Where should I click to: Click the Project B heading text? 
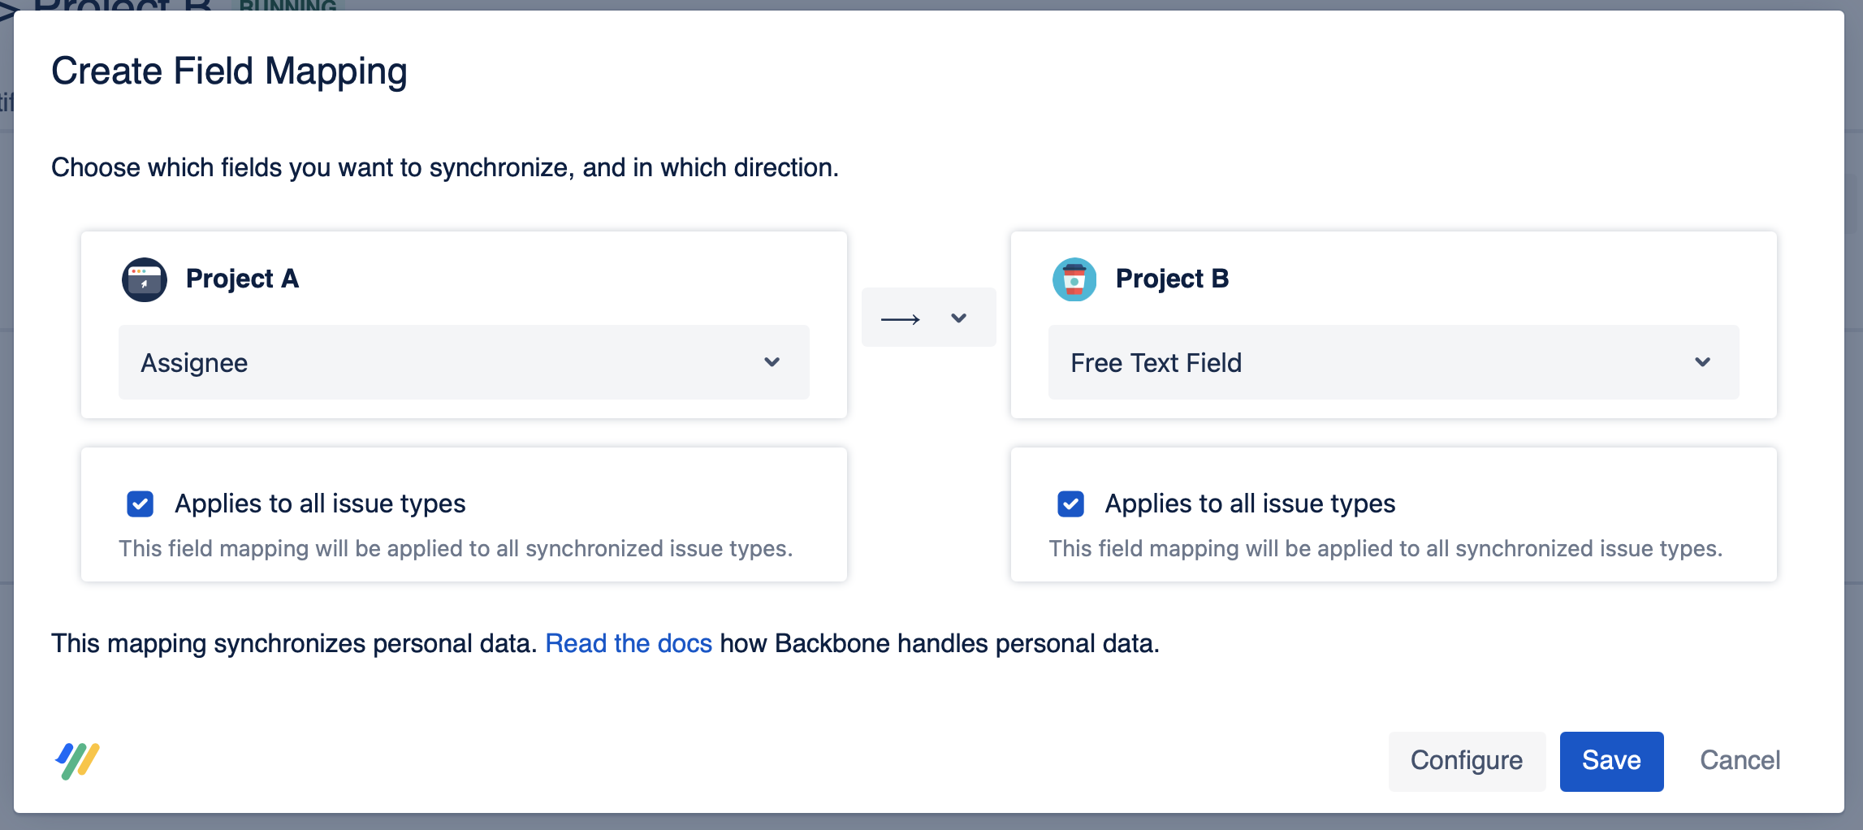[1172, 279]
